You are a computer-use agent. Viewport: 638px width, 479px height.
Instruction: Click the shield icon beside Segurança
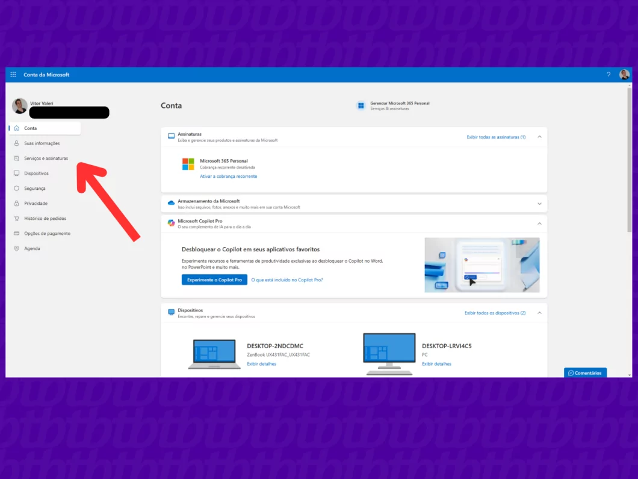(x=17, y=189)
